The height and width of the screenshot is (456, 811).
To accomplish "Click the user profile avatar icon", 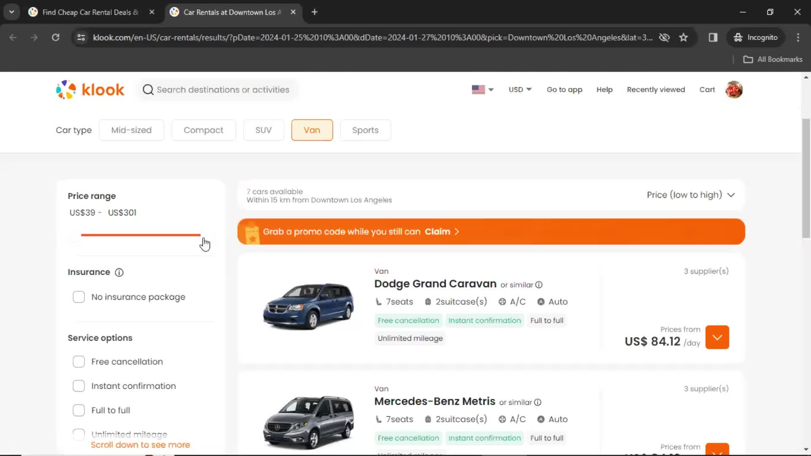I will pyautogui.click(x=735, y=90).
